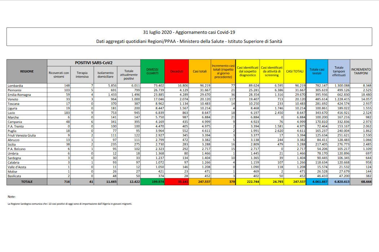The width and height of the screenshot is (379, 252).
Task: Click total sospetto diagnostico 222.744
Action: [x=253, y=182]
